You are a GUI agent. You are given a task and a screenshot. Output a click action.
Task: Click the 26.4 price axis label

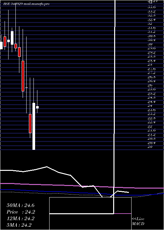click(x=152, y=81)
